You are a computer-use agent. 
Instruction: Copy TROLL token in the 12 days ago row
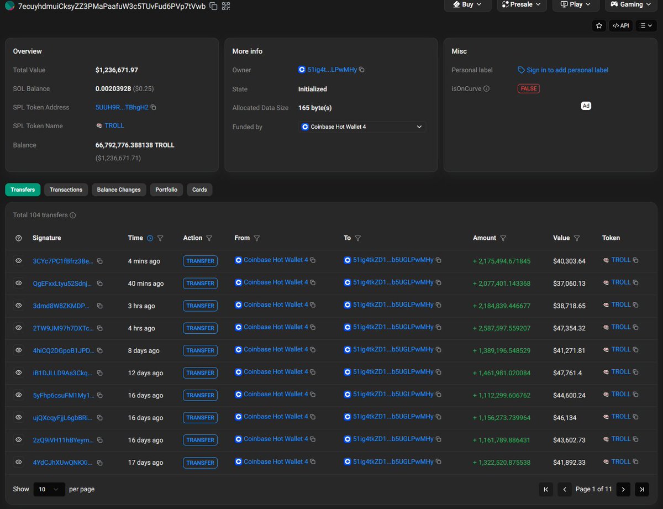(635, 372)
